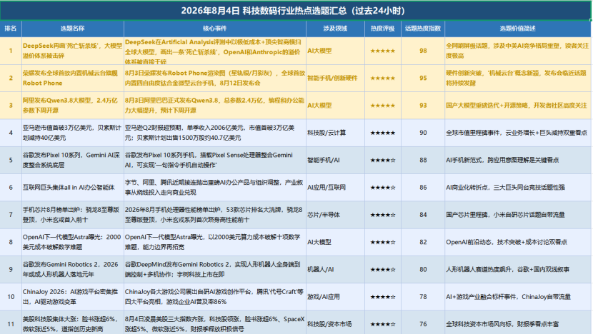593x334 pixels.
Task: Select event cell '字节、阿里、腾讯近期接连抛出'
Action: coord(215,188)
